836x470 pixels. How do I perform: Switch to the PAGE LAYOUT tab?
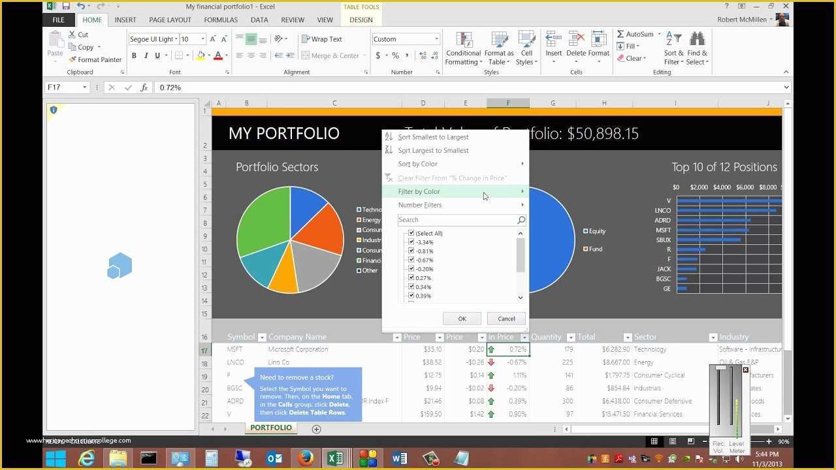(x=170, y=20)
